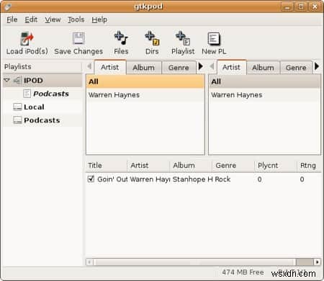Click the Load iPod(s) toolbar icon

27,38
